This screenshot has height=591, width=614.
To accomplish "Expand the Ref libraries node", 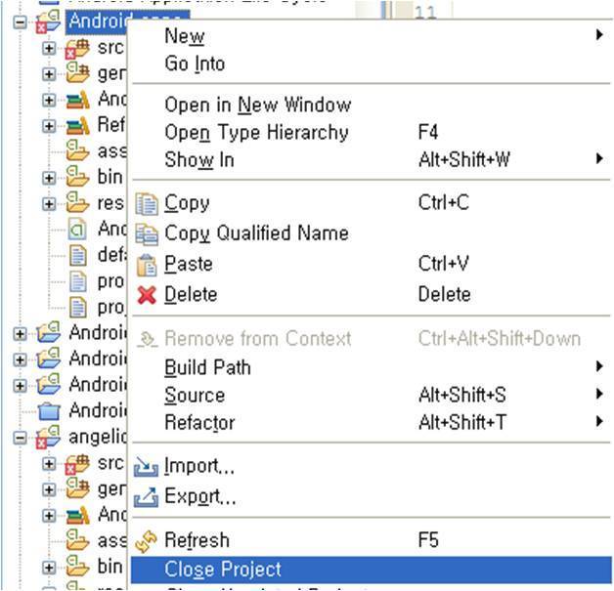I will tap(49, 126).
